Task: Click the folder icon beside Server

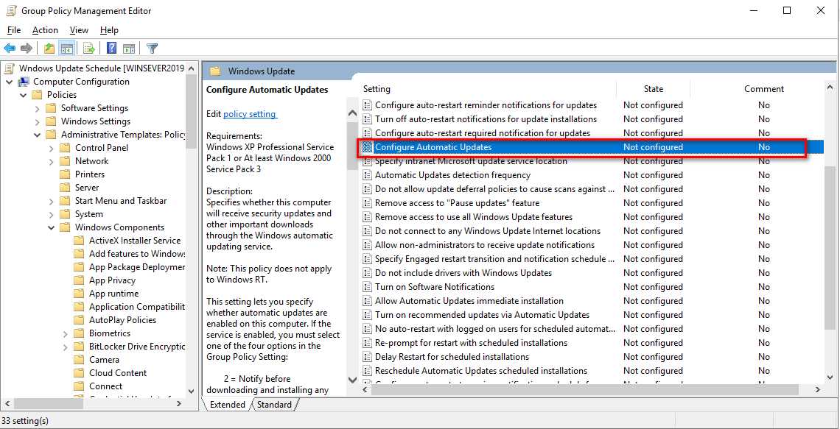Action: [66, 188]
